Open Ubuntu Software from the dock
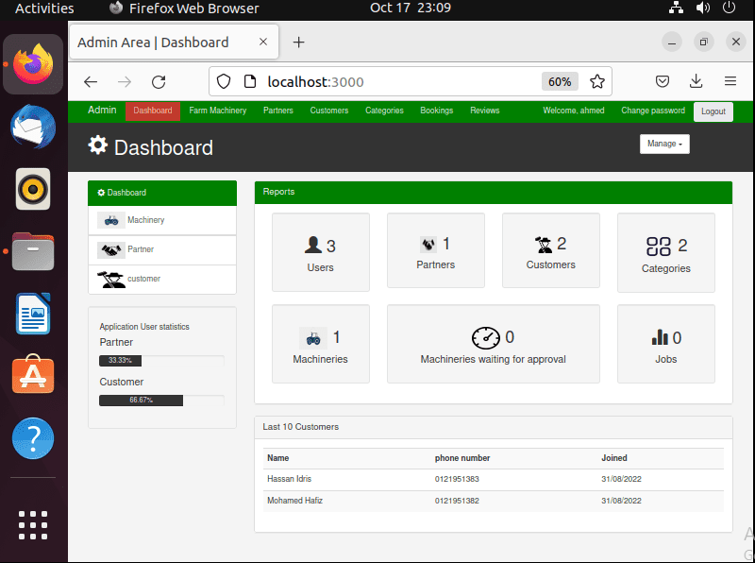The image size is (755, 563). coord(33,374)
